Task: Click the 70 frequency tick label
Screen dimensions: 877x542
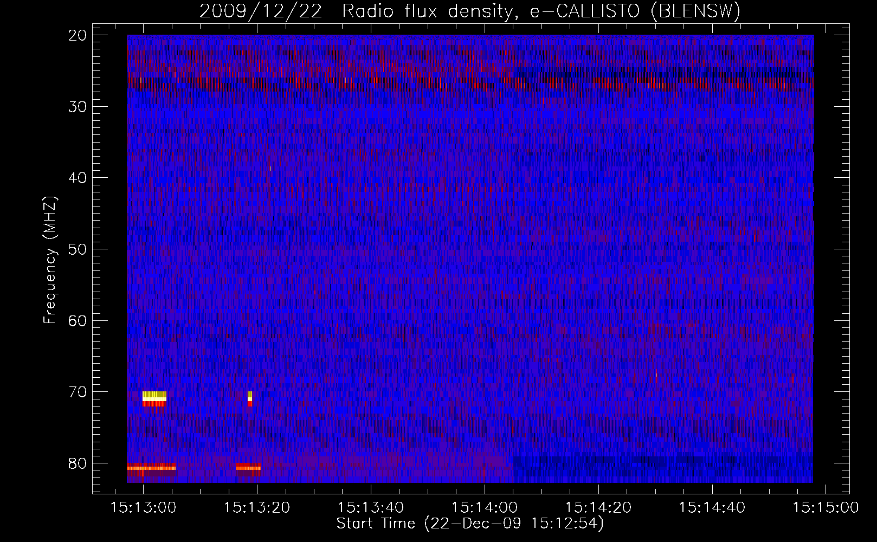Action: pyautogui.click(x=78, y=392)
